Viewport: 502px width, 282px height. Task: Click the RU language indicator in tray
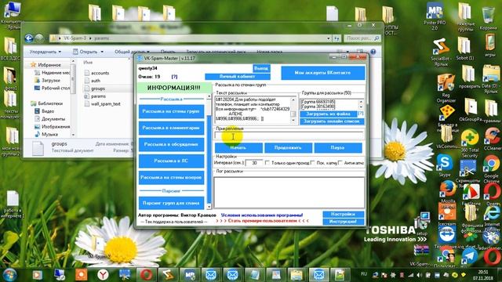364,274
